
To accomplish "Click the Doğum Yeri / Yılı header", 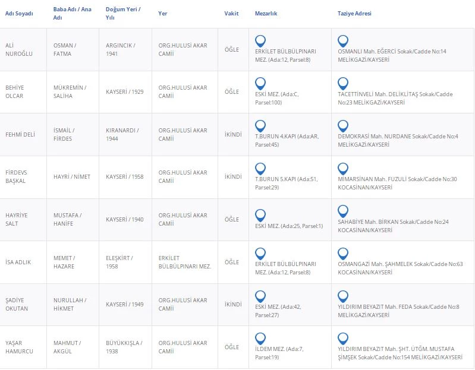I will point(122,14).
